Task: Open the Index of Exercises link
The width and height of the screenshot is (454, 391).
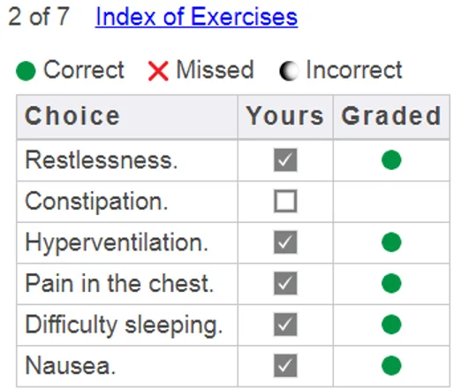Action: tap(196, 17)
